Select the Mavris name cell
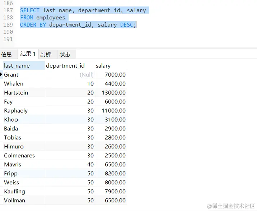257x211 pixels. [x=24, y=165]
